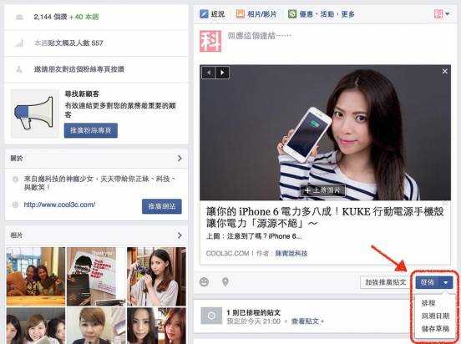Image resolution: width=461 pixels, height=344 pixels.
Task: Click the page profile avatar icon
Action: pyautogui.click(x=210, y=41)
